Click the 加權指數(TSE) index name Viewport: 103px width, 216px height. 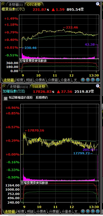click(14, 91)
